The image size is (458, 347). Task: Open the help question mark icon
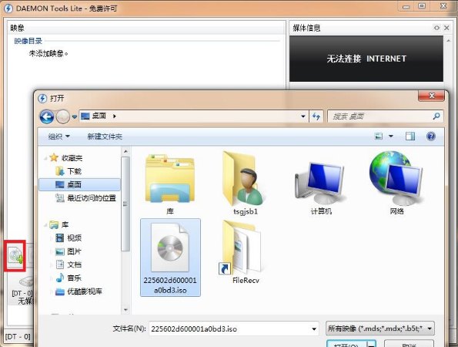pyautogui.click(x=431, y=136)
